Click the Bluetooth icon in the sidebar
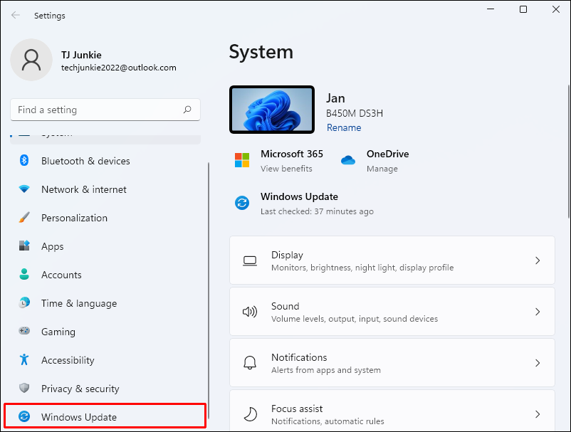 [x=24, y=160]
